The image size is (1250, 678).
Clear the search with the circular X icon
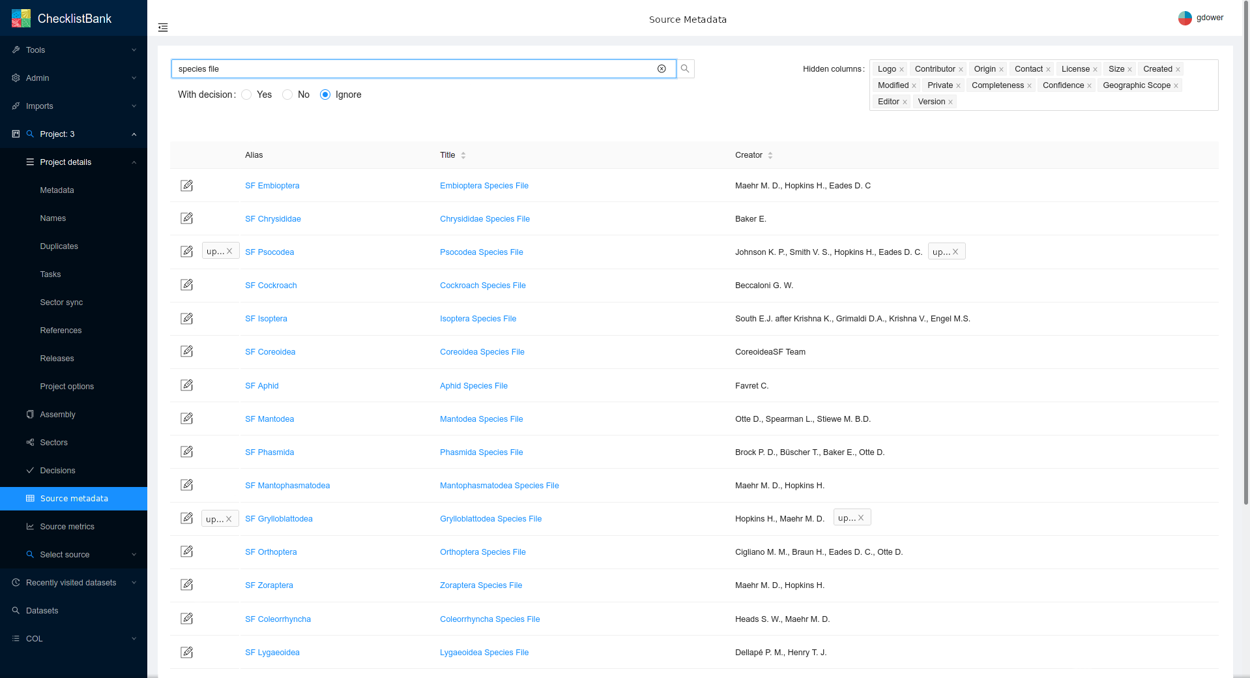[x=662, y=68]
